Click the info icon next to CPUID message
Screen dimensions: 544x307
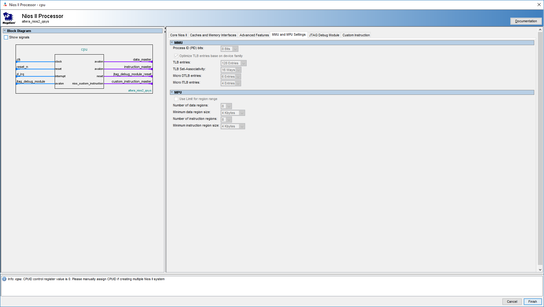pos(4,279)
